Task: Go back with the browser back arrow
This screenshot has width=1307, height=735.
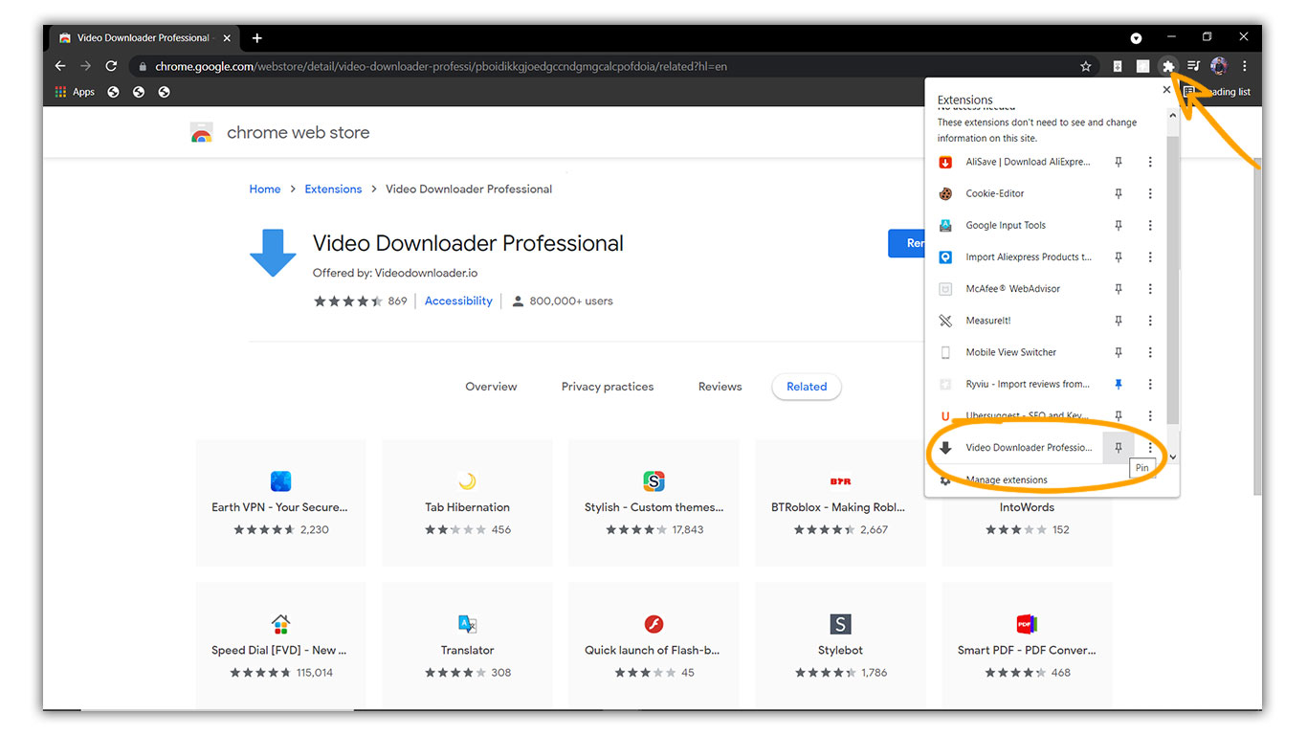Action: click(x=60, y=66)
